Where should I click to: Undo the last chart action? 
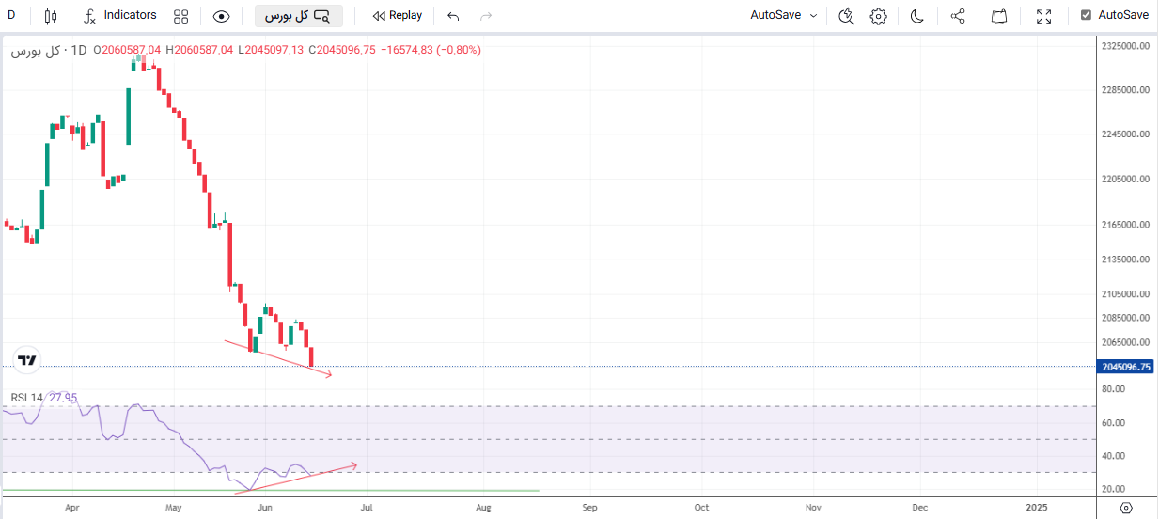pyautogui.click(x=453, y=16)
